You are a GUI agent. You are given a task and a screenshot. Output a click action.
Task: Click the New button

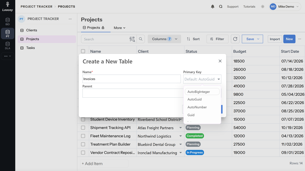pyautogui.click(x=289, y=39)
